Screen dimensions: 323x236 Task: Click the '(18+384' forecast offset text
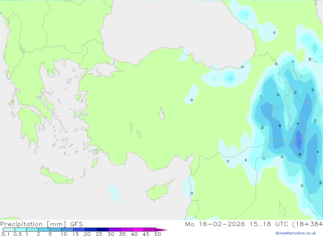coord(307,224)
